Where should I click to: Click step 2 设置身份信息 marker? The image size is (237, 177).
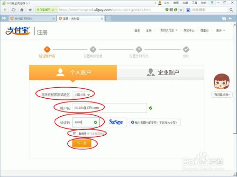click(93, 49)
